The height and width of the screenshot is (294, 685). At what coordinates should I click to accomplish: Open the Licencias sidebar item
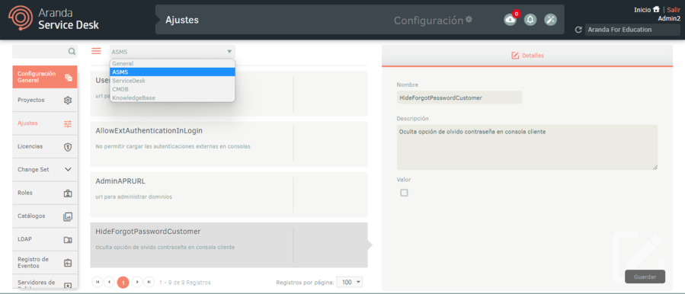44,146
